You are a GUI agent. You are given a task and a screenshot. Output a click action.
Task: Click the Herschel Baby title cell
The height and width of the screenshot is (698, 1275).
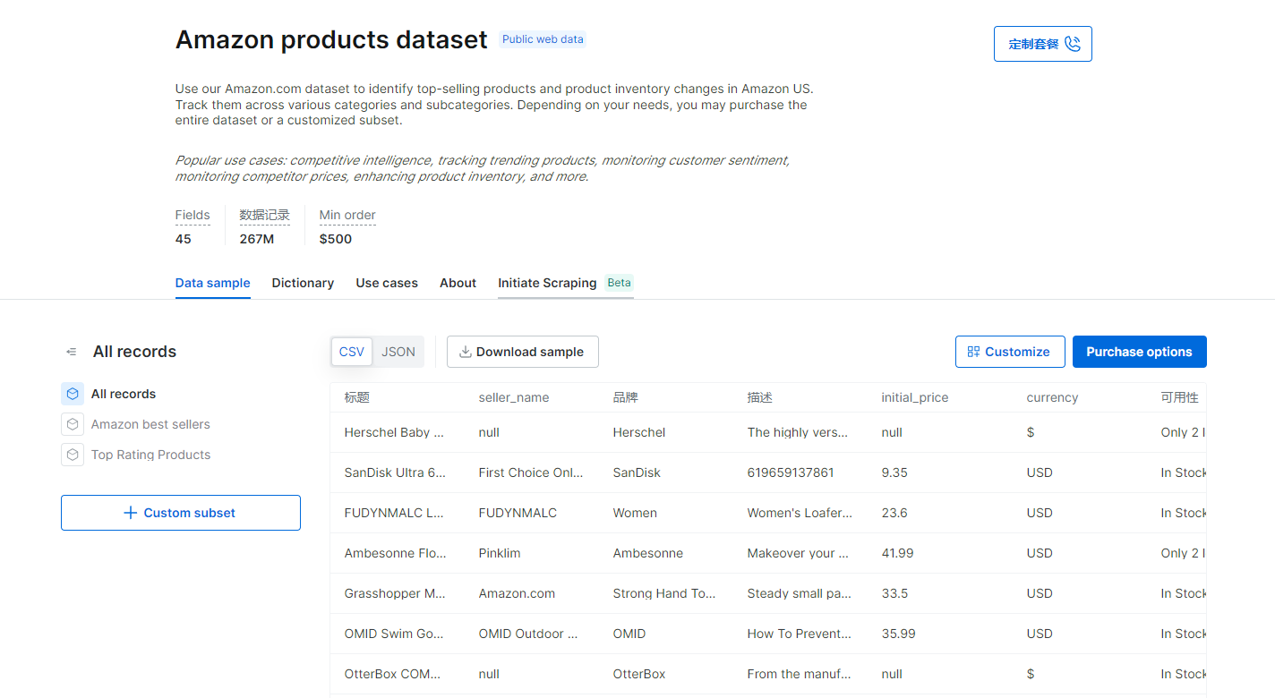tap(394, 432)
